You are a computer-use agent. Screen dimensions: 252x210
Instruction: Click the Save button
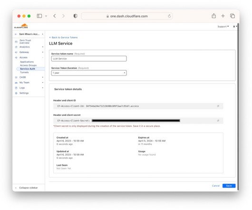(229, 186)
